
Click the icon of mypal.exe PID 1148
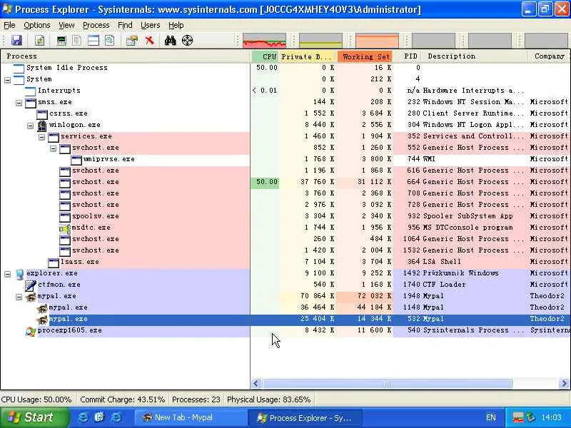click(x=42, y=308)
